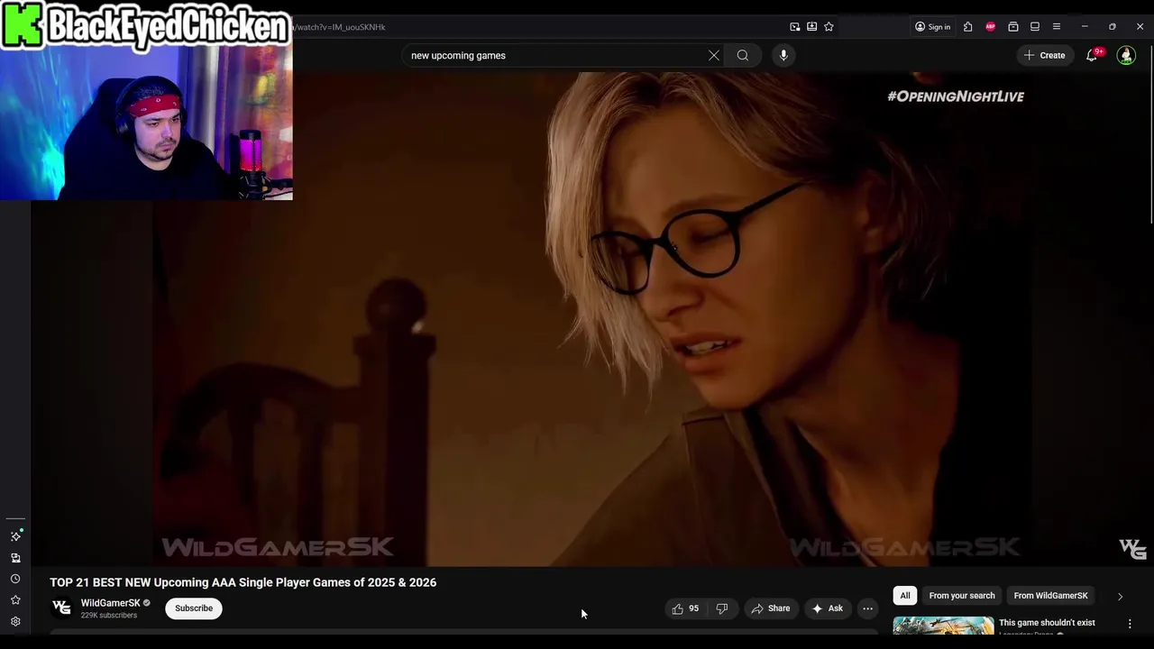
Task: Click the search magnifier button
Action: coord(743,55)
